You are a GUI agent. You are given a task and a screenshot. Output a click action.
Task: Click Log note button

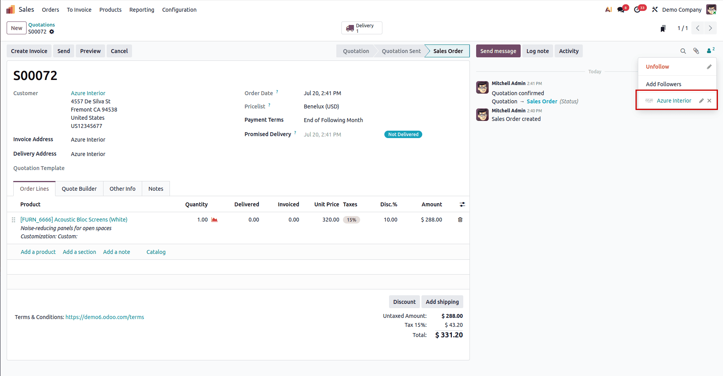tap(537, 51)
